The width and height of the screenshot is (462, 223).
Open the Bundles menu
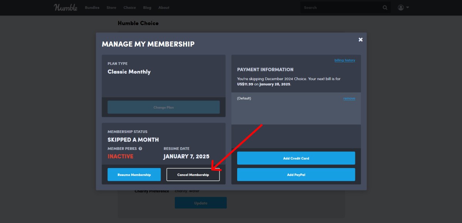click(92, 8)
